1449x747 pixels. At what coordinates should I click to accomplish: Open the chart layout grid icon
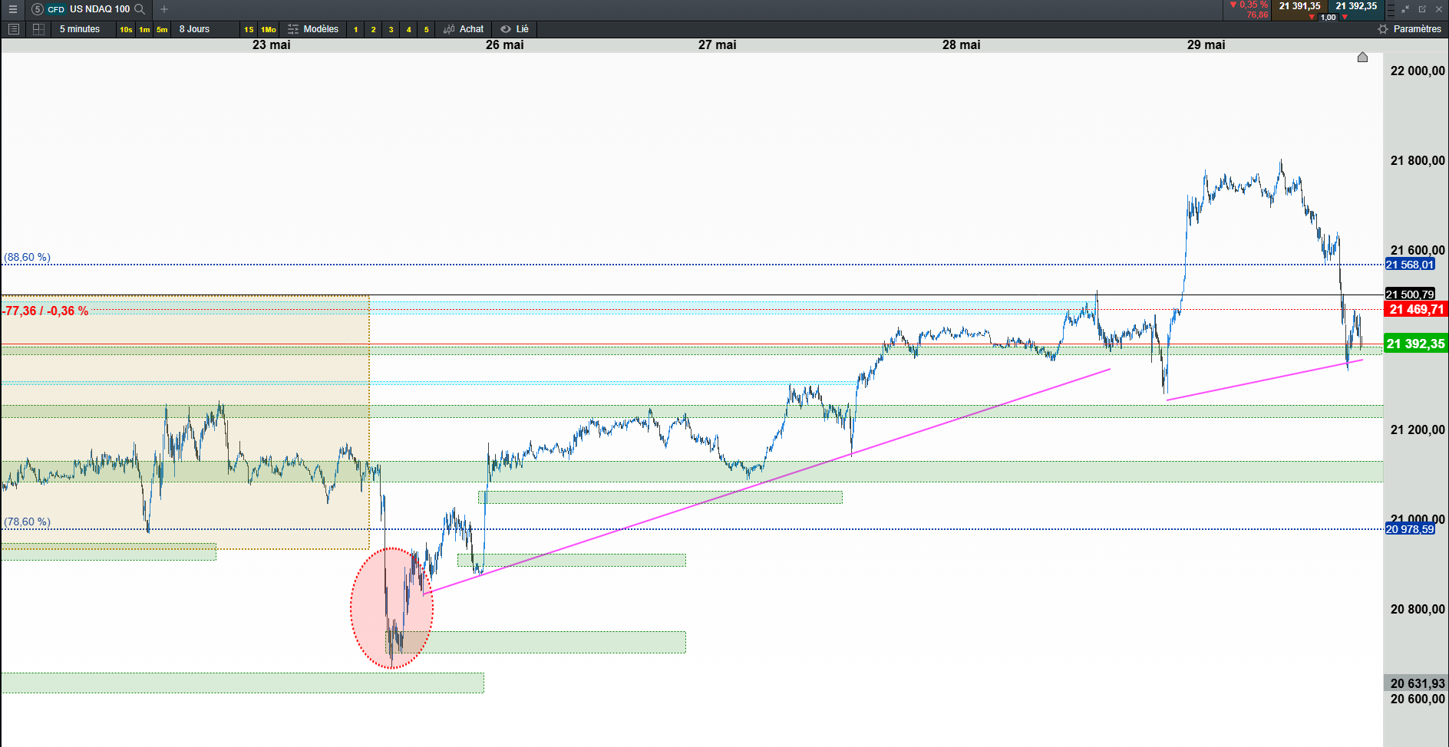coord(38,29)
